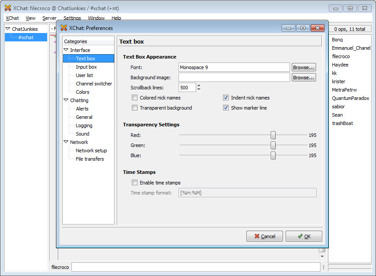Click the Red transparency slider handle
Image resolution: width=376 pixels, height=276 pixels.
(273, 135)
